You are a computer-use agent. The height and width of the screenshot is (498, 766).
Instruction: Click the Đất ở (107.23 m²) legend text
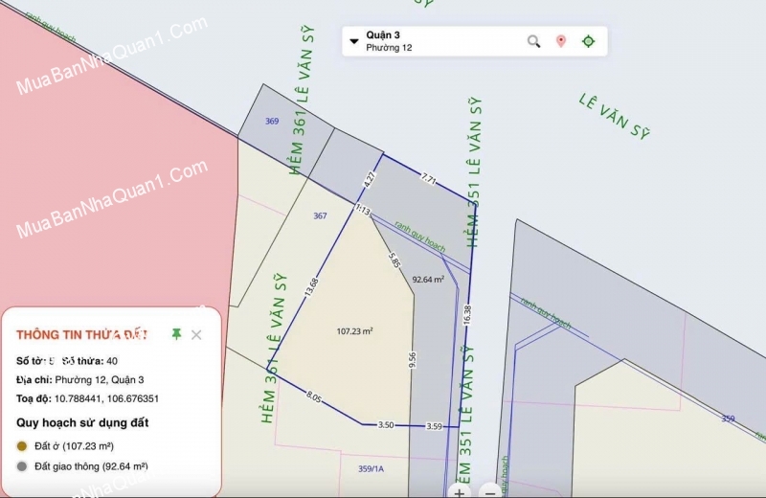tap(74, 446)
